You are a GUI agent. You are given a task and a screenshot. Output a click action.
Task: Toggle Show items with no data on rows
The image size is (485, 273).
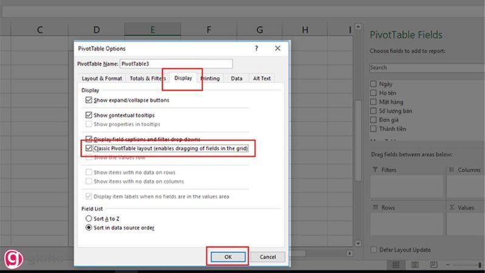tap(89, 172)
